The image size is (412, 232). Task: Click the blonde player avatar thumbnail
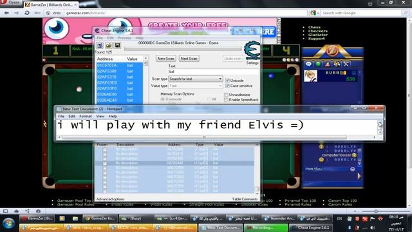tap(310, 76)
